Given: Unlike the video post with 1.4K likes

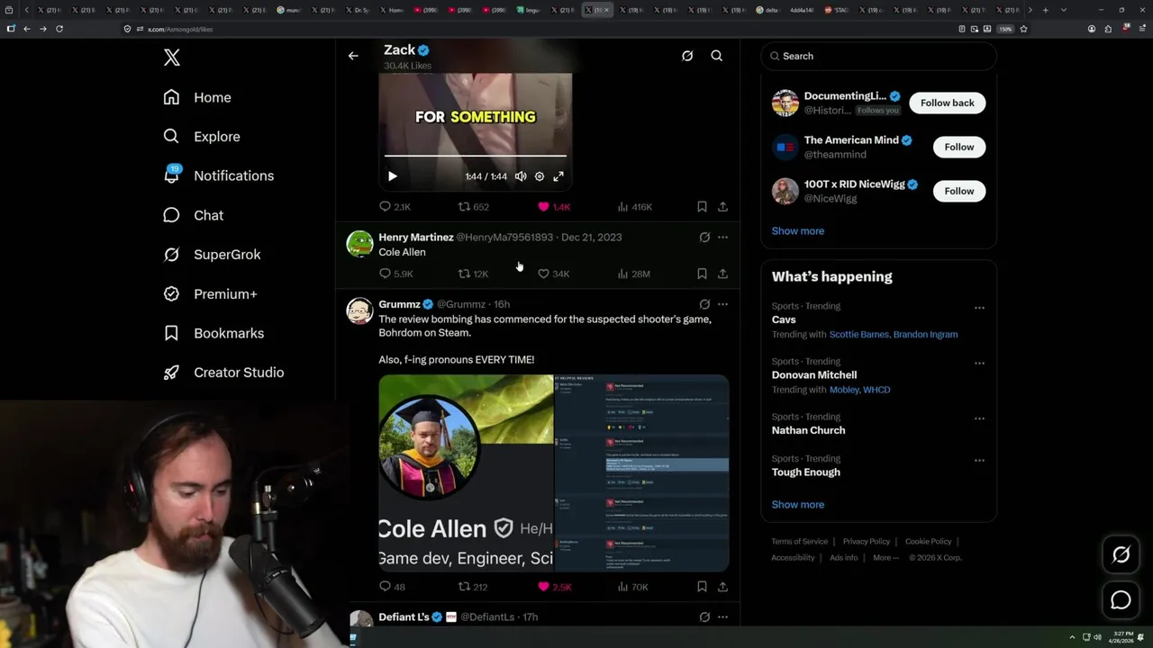Looking at the screenshot, I should [x=553, y=207].
